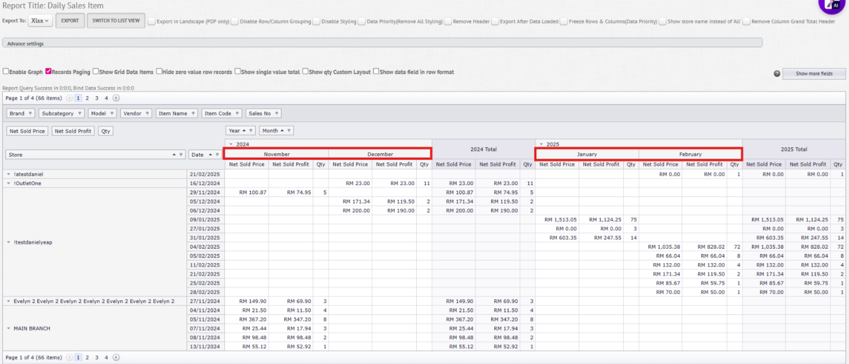Expand the Advance settings bar

tap(25, 44)
